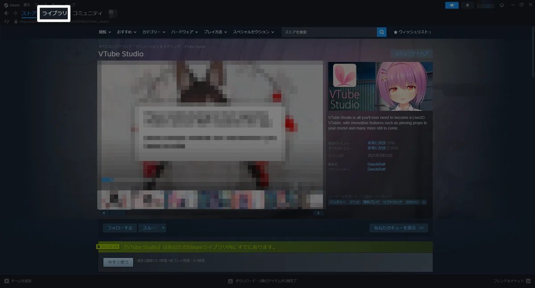535x288 pixels.
Task: Click the VTube Studio header capsule image
Action: (380, 86)
